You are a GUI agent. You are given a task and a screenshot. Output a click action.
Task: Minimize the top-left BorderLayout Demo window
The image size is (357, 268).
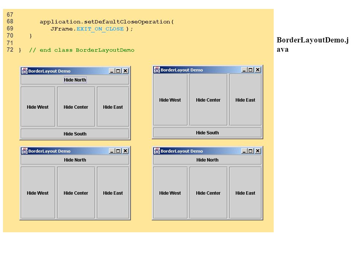tap(112, 71)
